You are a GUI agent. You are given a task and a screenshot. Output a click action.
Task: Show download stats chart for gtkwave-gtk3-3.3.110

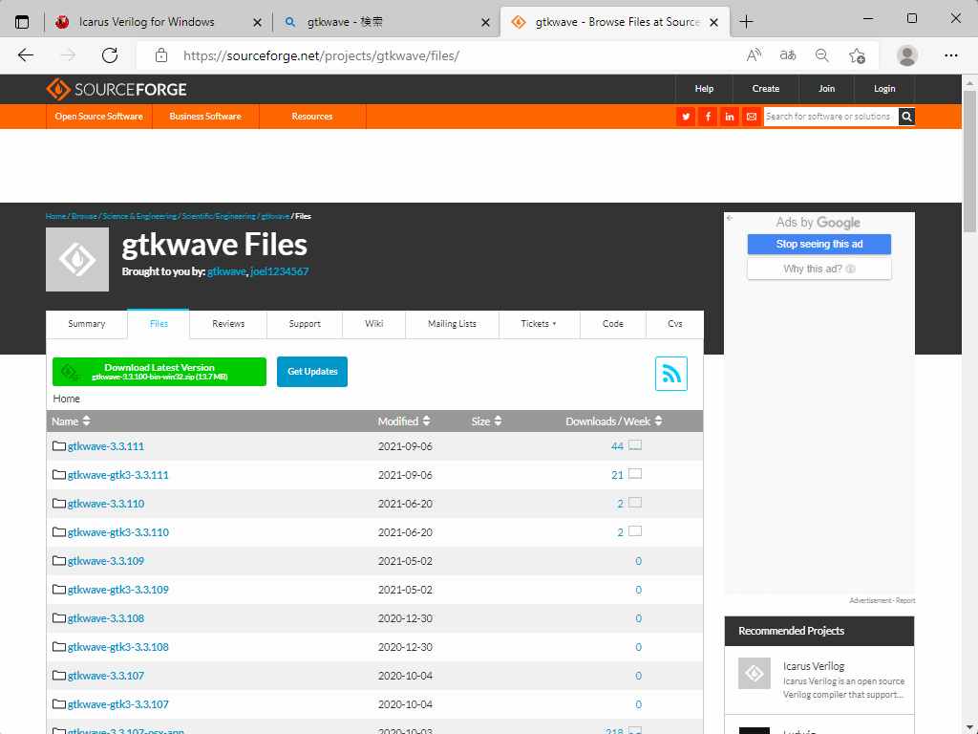pos(635,531)
